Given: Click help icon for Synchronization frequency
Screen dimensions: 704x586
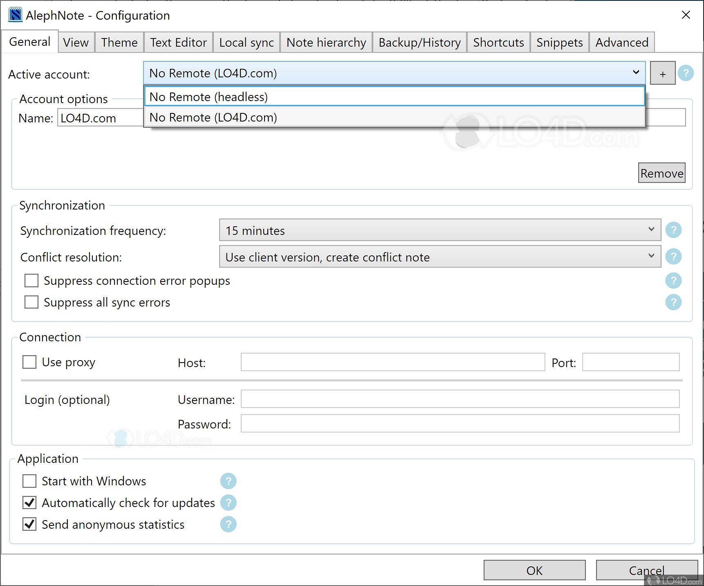Looking at the screenshot, I should pos(673,230).
